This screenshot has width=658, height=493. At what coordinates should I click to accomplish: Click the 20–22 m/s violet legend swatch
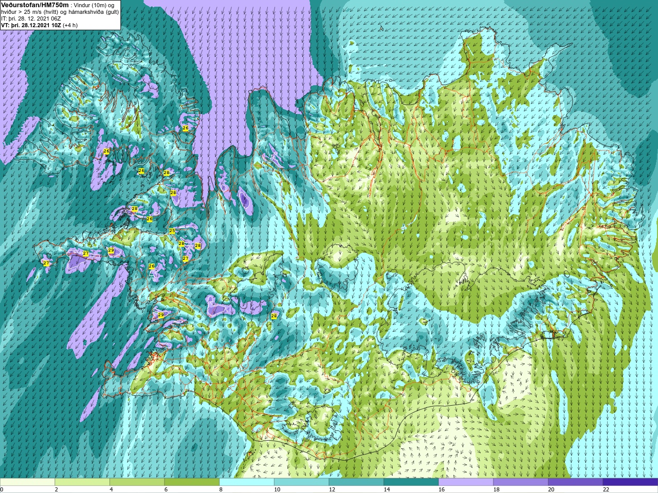pyautogui.click(x=576, y=482)
